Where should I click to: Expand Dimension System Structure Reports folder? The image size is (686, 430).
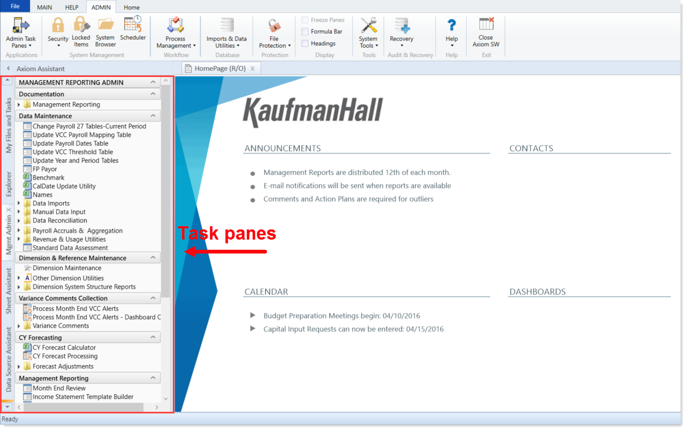tap(19, 287)
